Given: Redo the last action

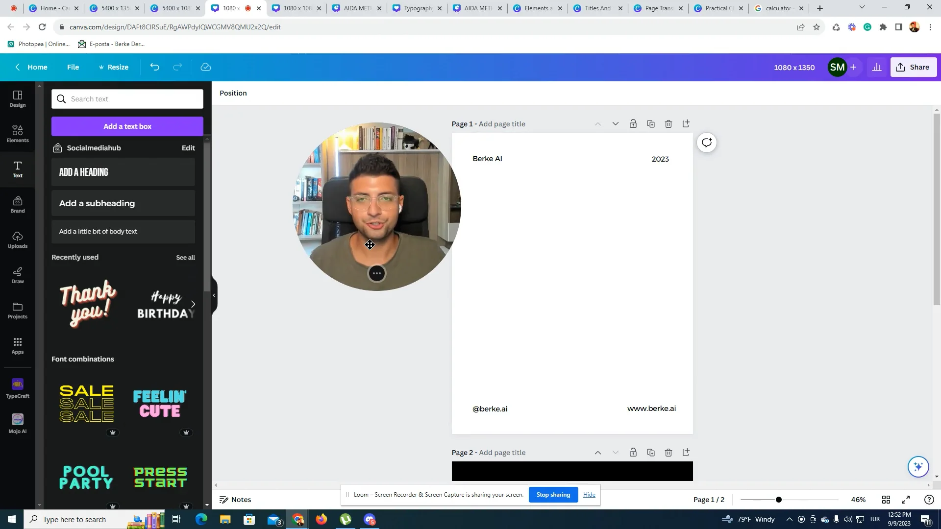Looking at the screenshot, I should click(x=177, y=67).
